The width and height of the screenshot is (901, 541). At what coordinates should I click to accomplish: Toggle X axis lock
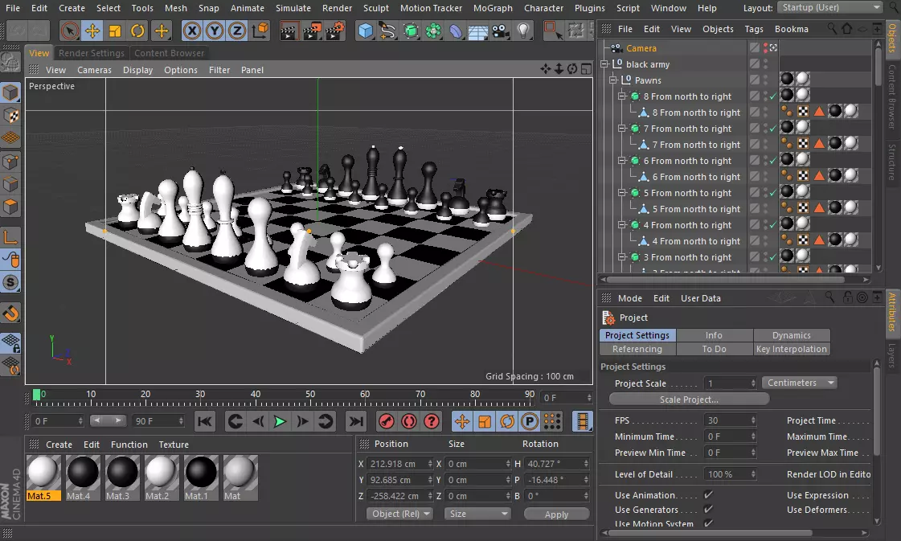click(192, 31)
